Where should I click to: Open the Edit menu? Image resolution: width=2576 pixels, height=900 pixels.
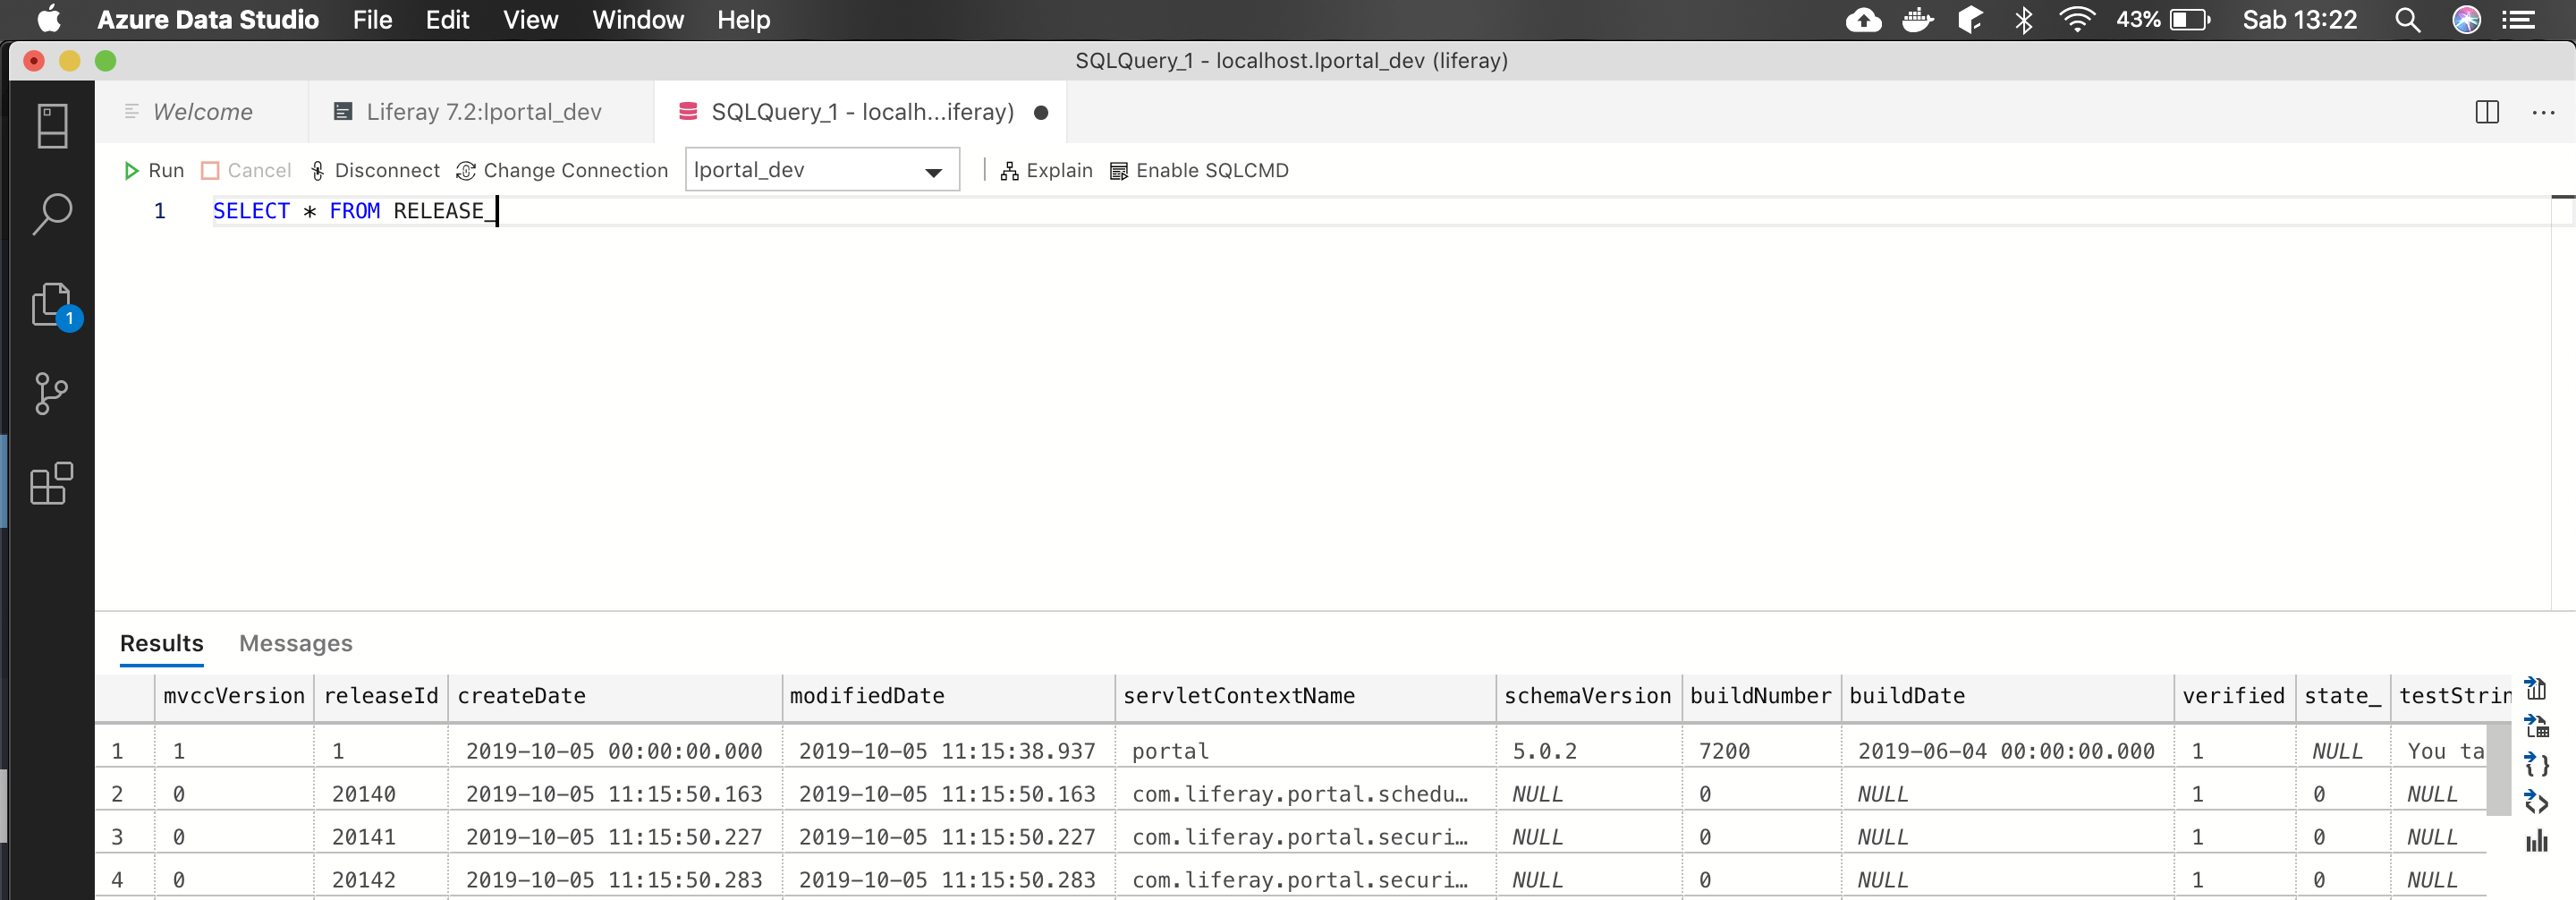[447, 20]
